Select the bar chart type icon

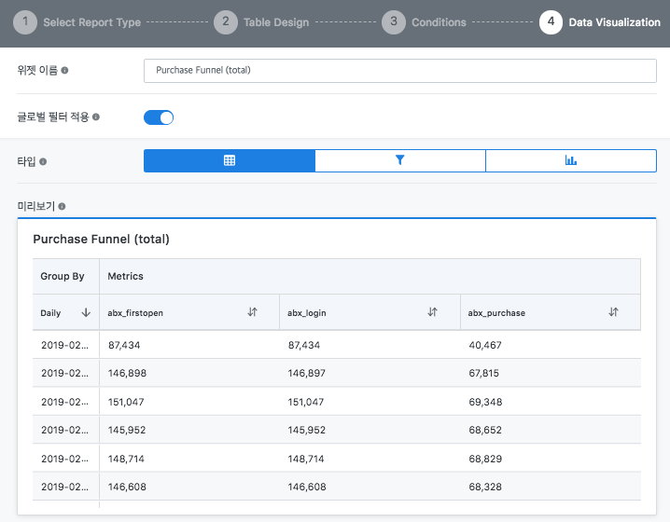[x=570, y=160]
